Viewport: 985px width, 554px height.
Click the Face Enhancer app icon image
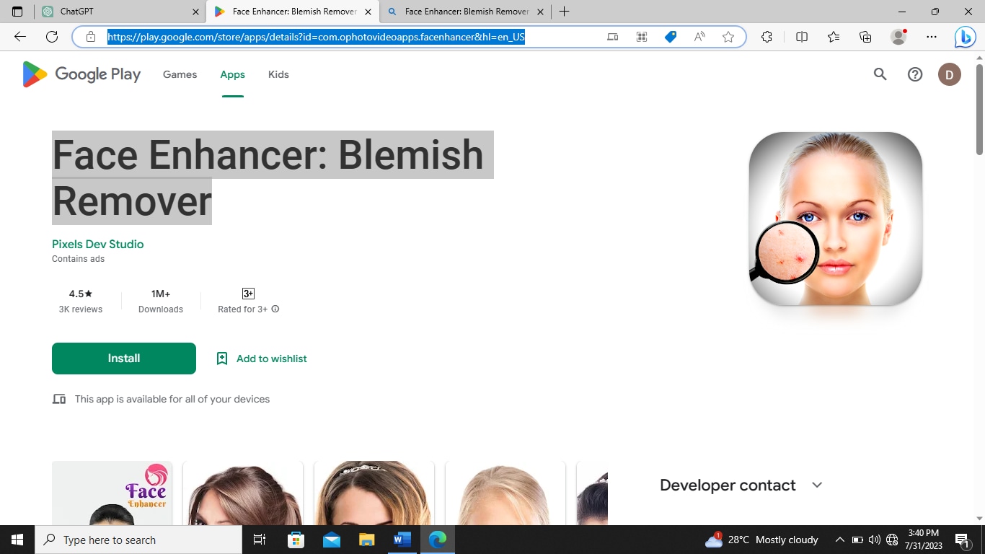coord(836,219)
